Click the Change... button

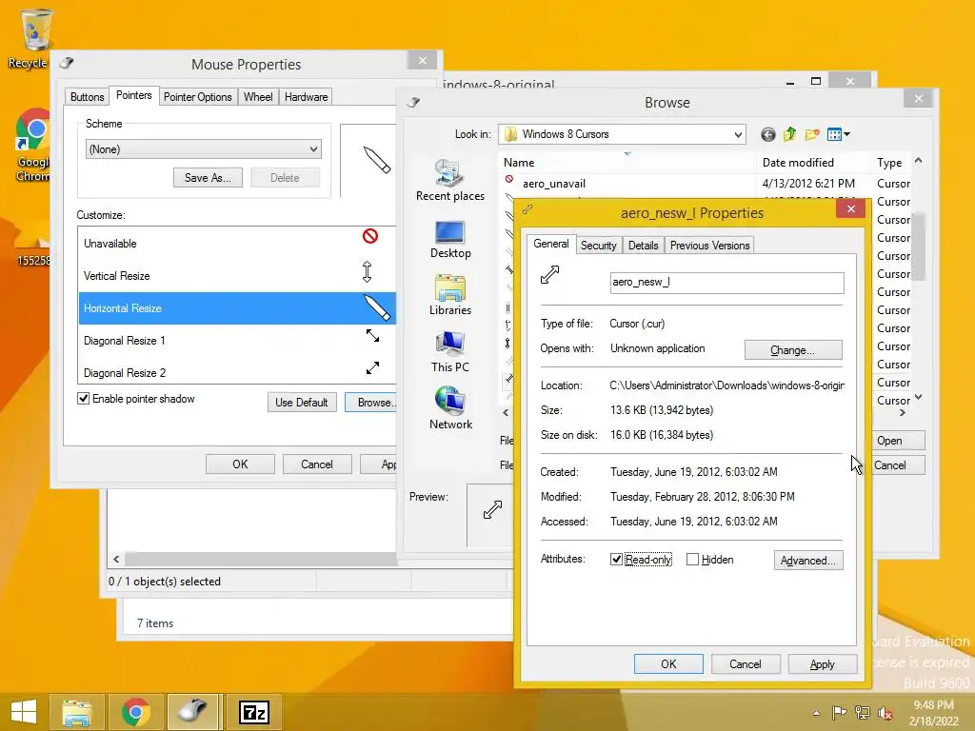pyautogui.click(x=793, y=350)
